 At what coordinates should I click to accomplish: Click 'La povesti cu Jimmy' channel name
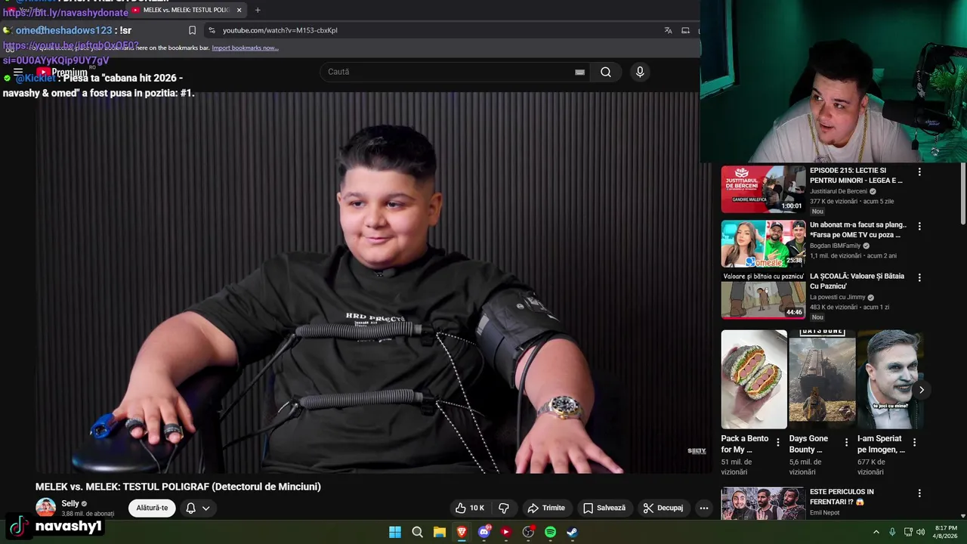point(837,297)
